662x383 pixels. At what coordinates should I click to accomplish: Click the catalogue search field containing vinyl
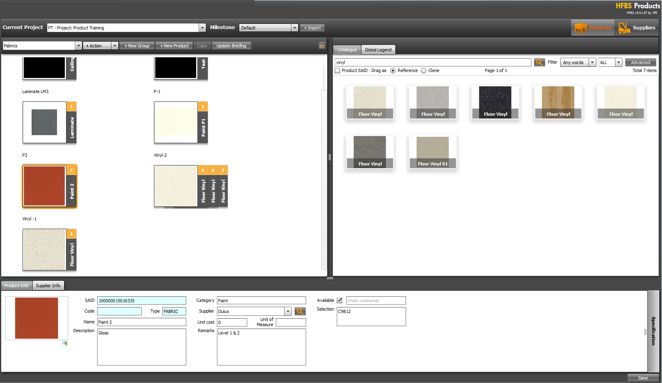[433, 62]
